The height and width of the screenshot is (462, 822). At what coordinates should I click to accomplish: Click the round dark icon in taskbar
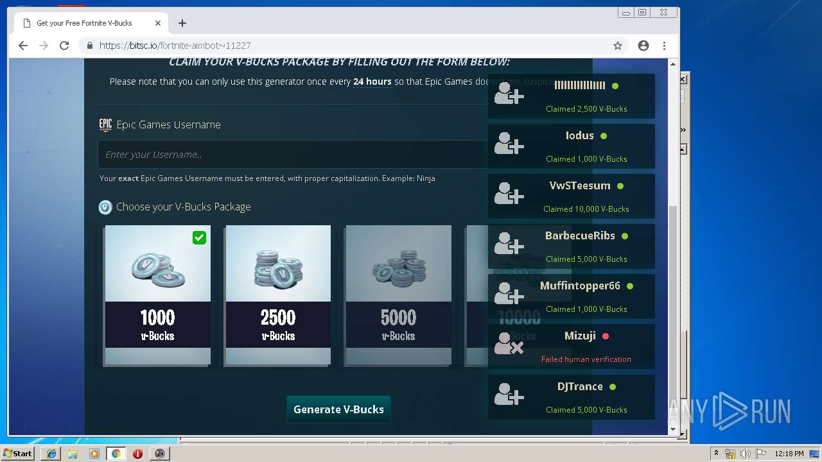click(x=159, y=454)
